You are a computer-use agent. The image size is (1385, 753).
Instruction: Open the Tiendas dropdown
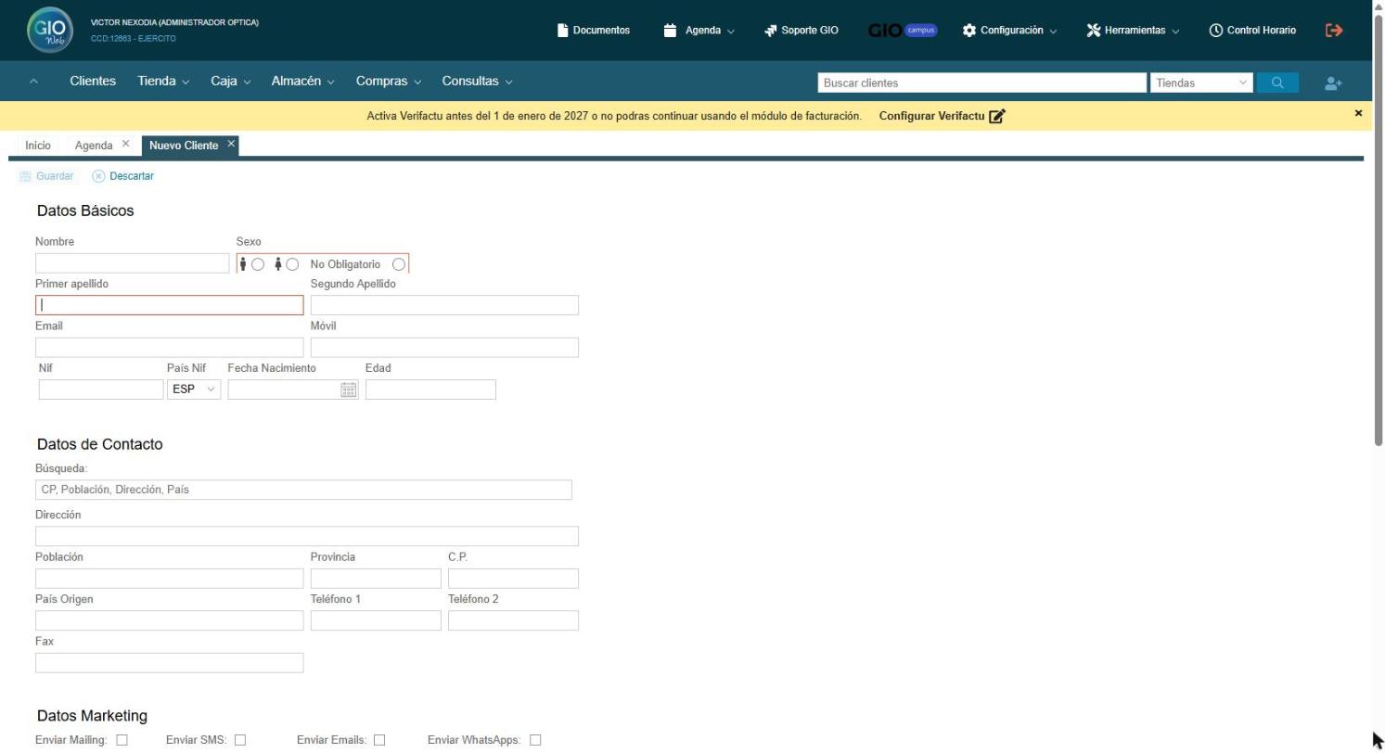1201,83
